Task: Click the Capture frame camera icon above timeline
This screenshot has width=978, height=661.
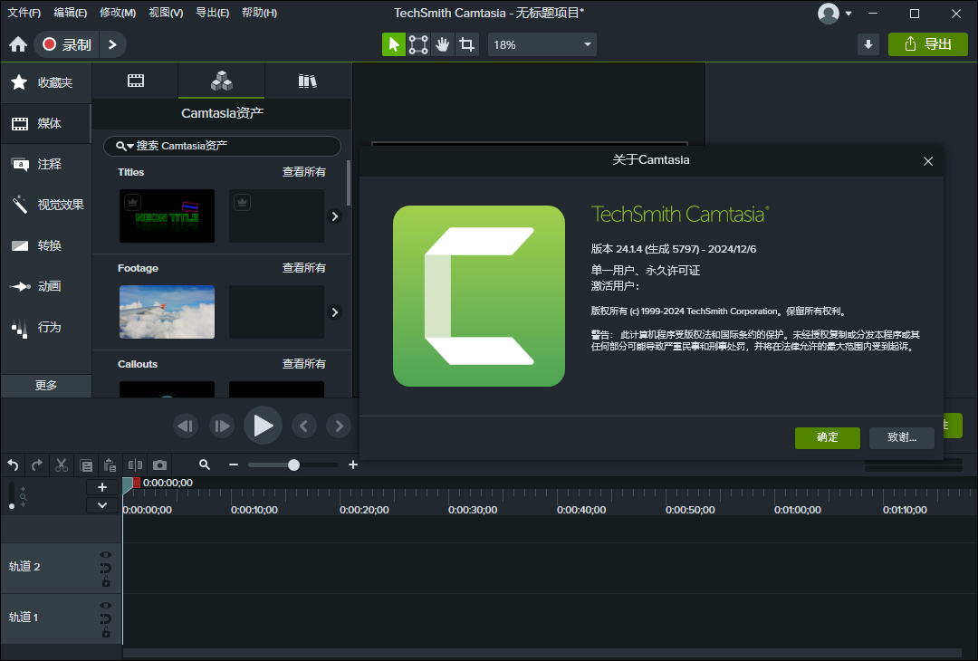Action: pos(159,465)
